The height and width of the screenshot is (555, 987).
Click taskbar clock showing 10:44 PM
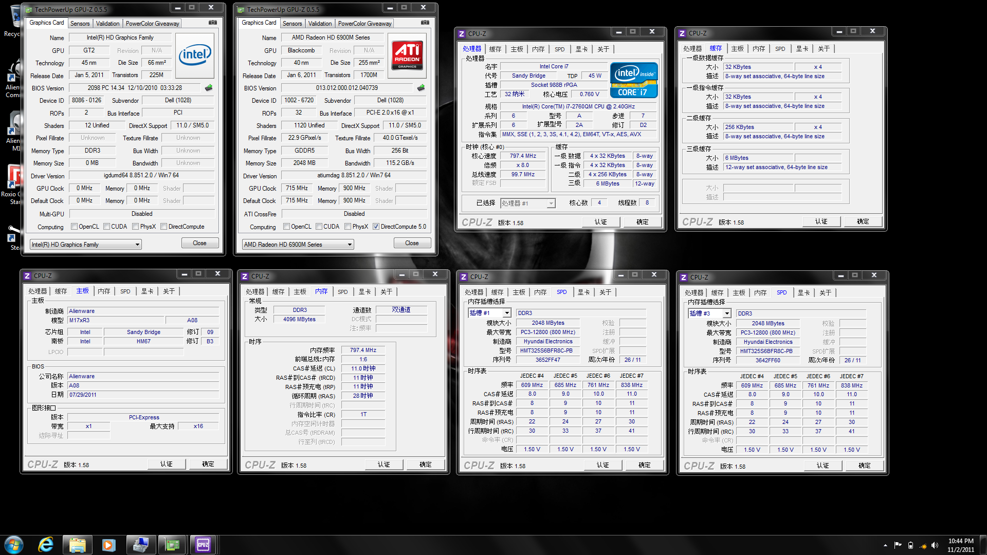tap(961, 545)
